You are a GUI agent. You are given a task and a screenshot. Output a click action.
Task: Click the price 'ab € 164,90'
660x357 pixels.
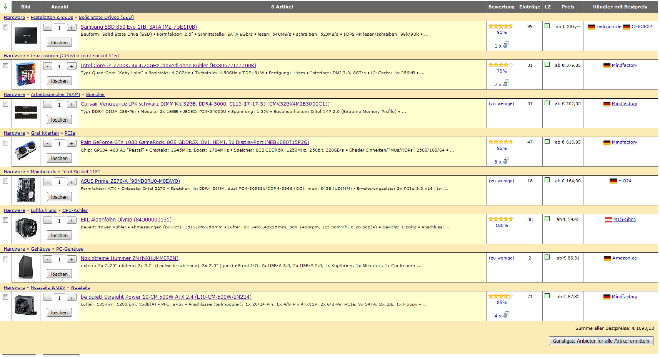[568, 181]
